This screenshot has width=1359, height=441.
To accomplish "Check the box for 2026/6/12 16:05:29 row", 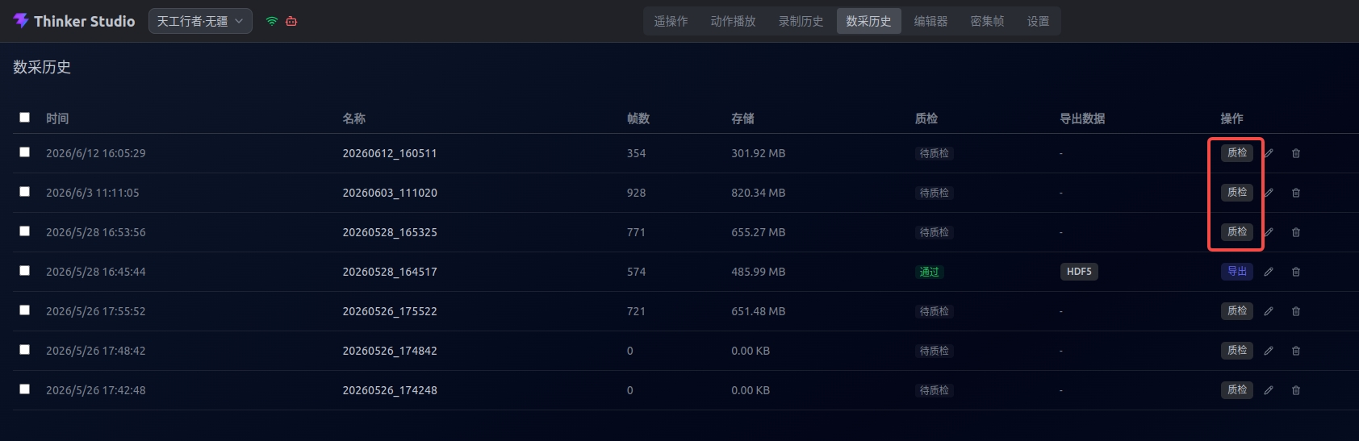I will coord(25,152).
